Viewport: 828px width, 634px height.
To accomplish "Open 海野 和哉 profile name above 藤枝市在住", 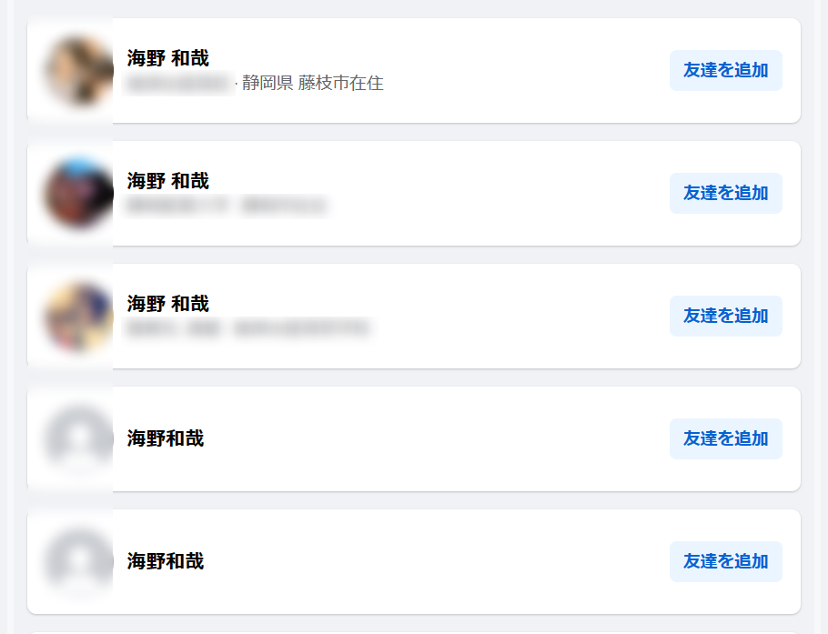I will tap(168, 58).
